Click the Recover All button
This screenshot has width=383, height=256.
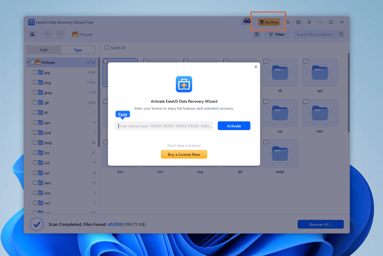(321, 224)
